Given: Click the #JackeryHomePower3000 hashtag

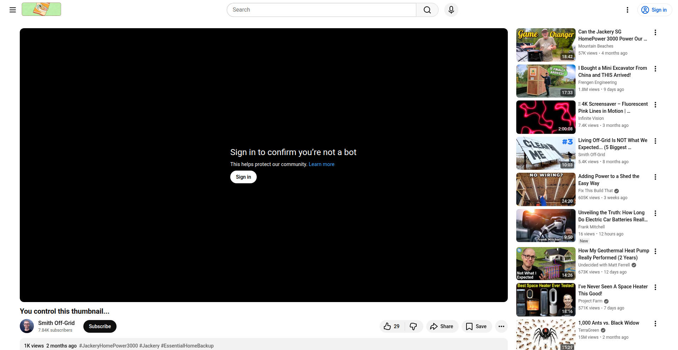Looking at the screenshot, I should (108, 346).
